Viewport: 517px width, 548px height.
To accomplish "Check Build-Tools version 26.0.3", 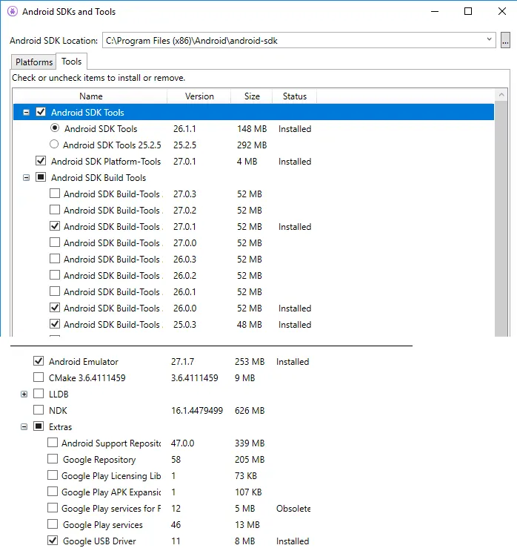I will click(x=55, y=259).
